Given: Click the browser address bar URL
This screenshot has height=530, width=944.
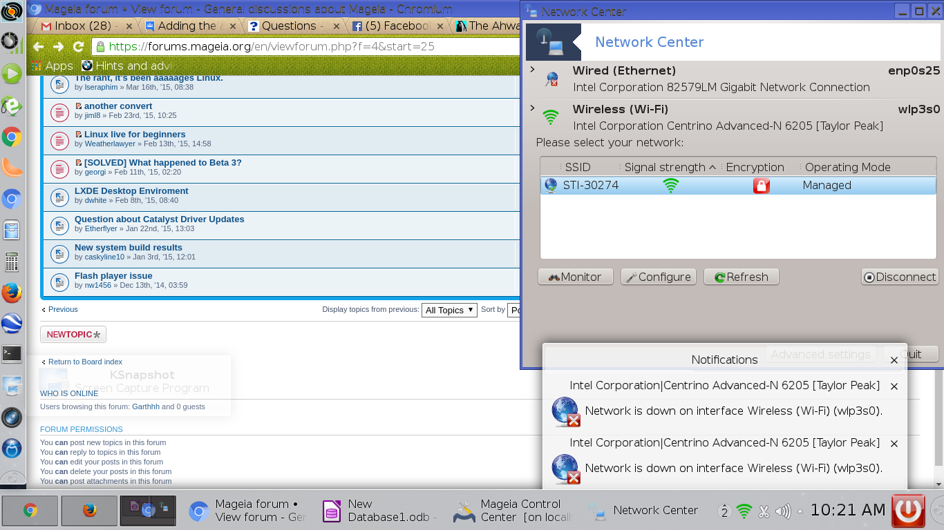Looking at the screenshot, I should tap(272, 46).
